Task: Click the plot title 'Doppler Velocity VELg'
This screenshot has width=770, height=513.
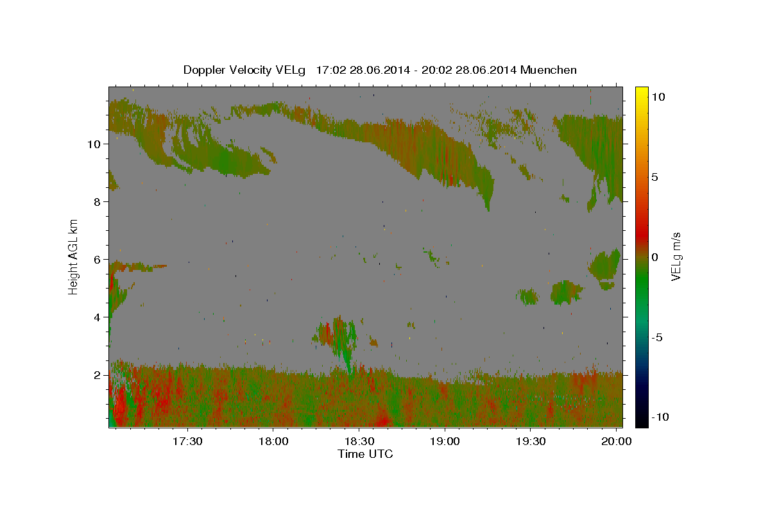Action: (x=246, y=70)
